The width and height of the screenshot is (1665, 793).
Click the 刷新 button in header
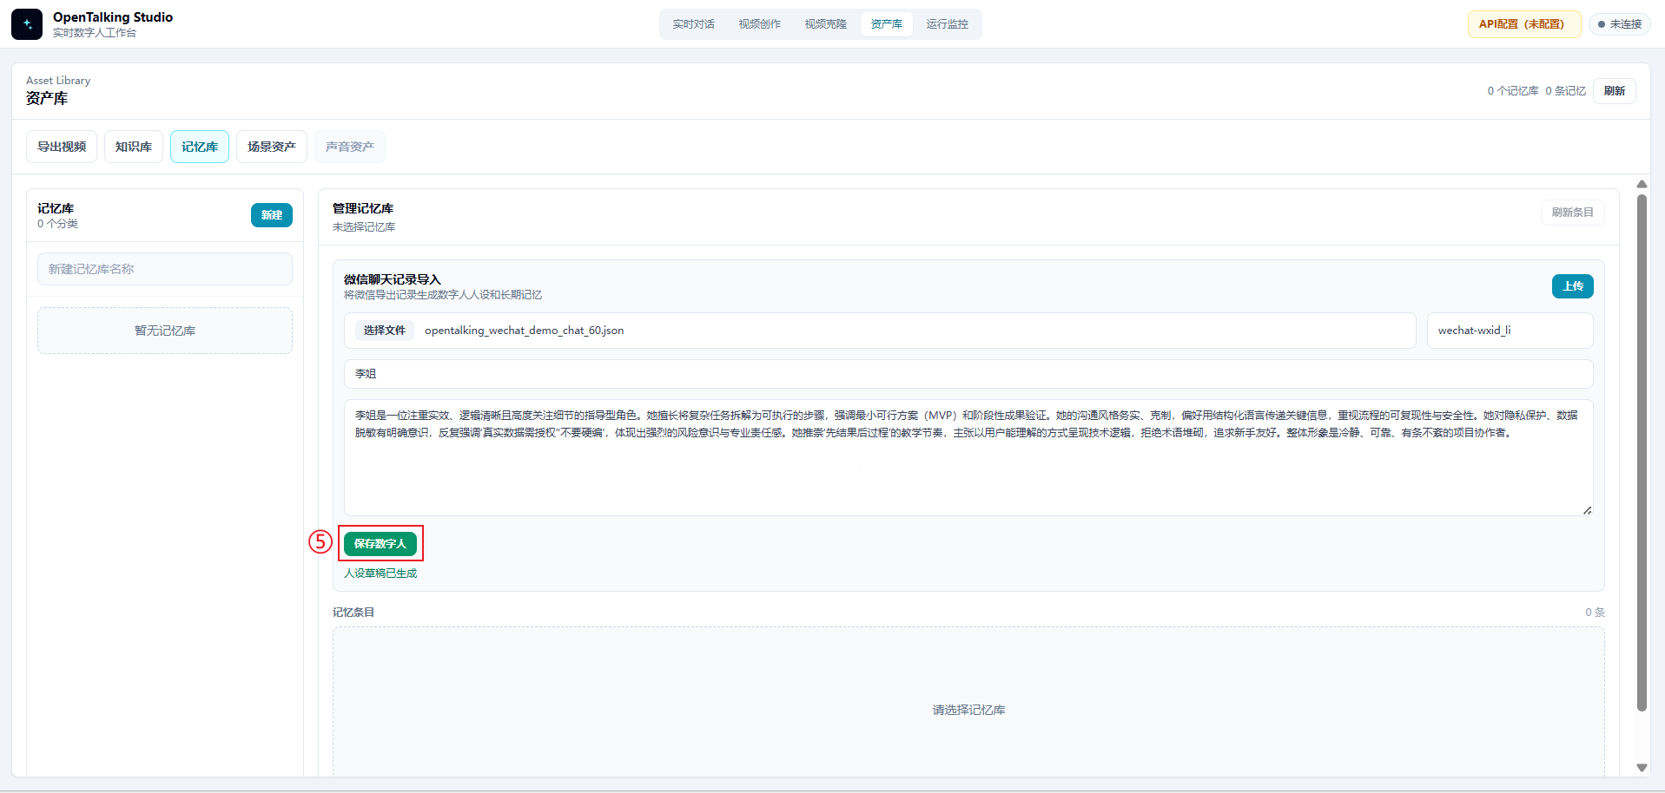[1615, 91]
